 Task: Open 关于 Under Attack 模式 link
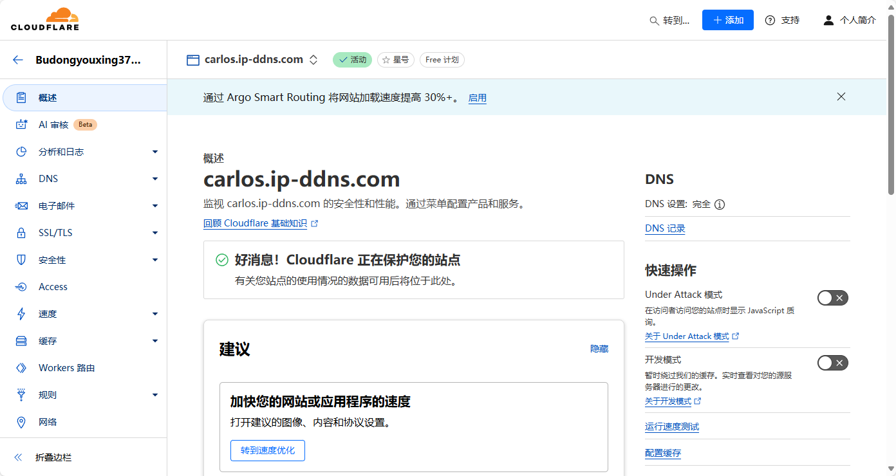coord(687,336)
